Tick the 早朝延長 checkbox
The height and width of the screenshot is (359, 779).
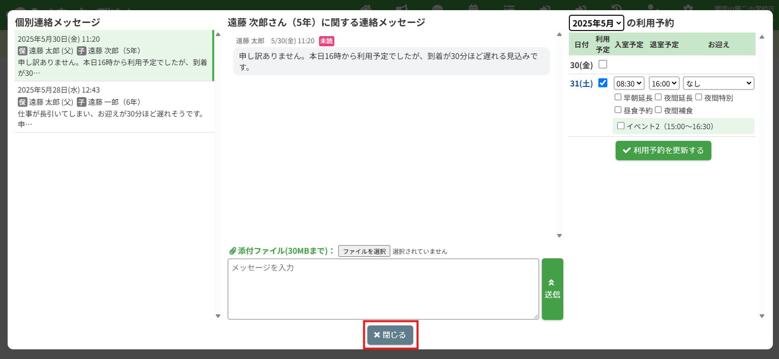click(618, 97)
